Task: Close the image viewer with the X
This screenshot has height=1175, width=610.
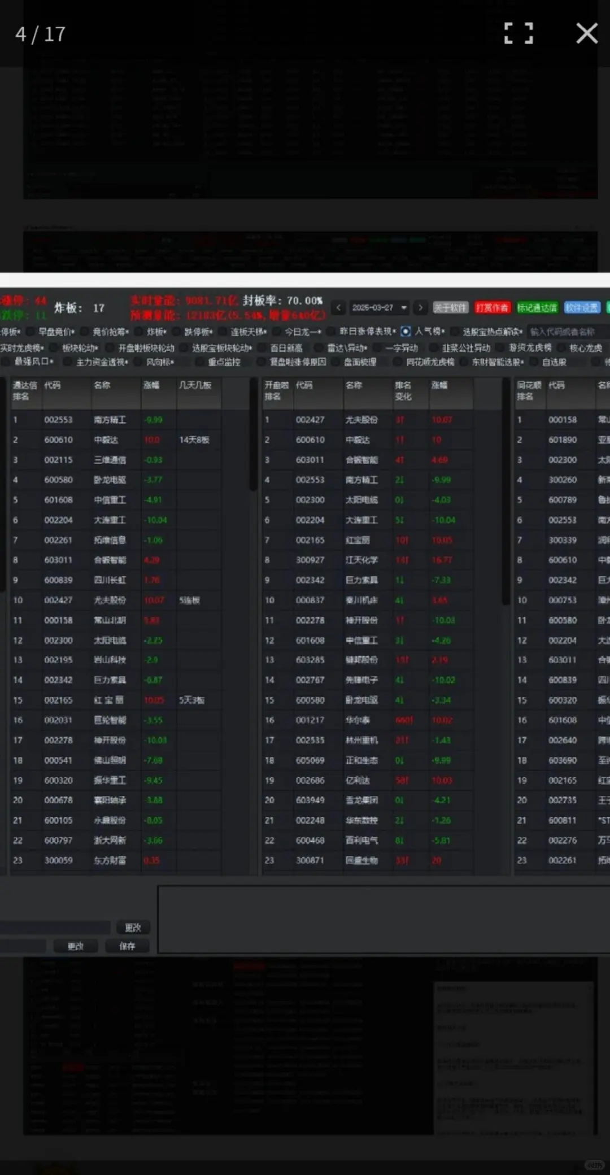Action: pos(587,33)
